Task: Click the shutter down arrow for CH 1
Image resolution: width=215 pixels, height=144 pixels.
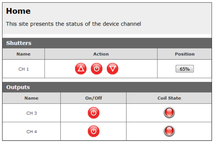Action: click(x=113, y=69)
